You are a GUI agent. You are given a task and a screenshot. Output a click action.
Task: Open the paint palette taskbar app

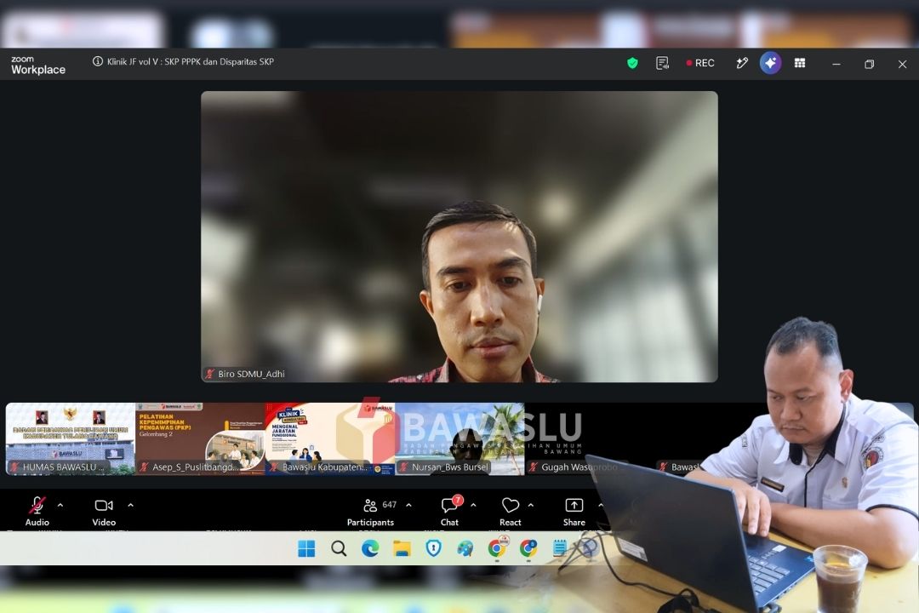(x=465, y=548)
